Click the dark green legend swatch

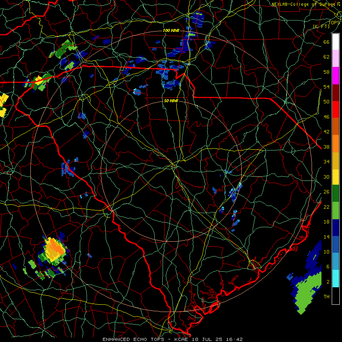336,193
